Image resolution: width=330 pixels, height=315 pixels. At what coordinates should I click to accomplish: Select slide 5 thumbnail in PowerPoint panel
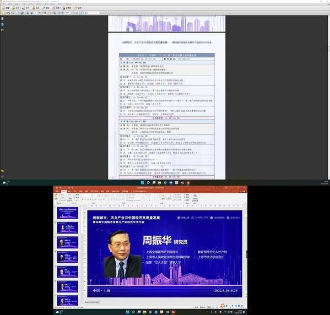pyautogui.click(x=67, y=271)
